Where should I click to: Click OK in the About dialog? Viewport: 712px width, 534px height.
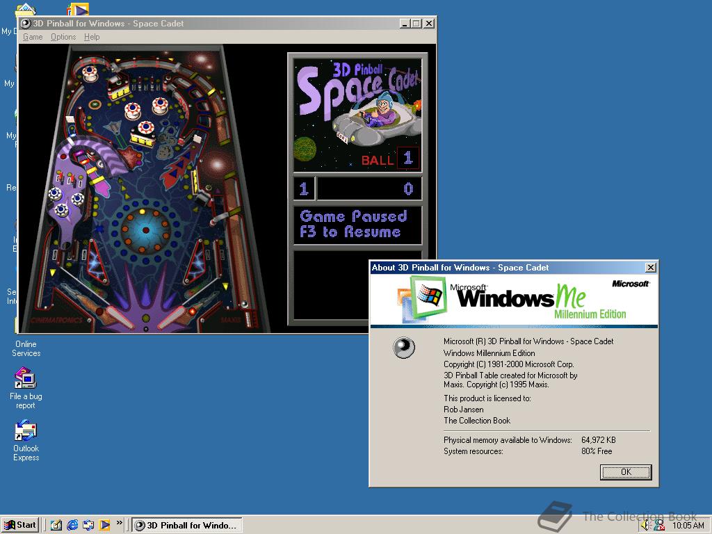[x=626, y=472]
